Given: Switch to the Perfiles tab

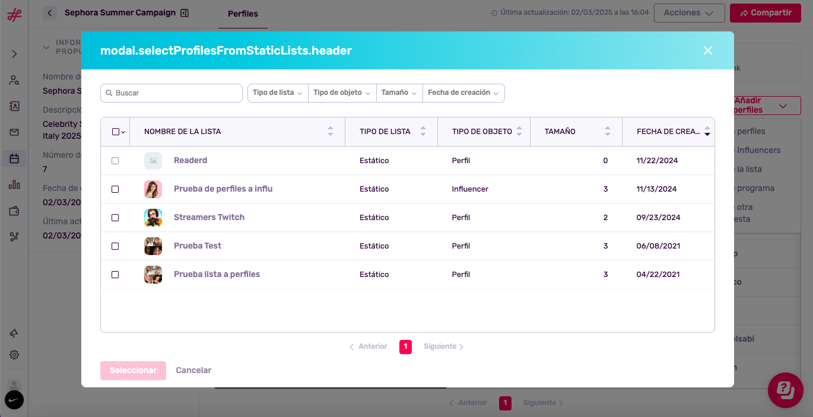Looking at the screenshot, I should (x=243, y=14).
